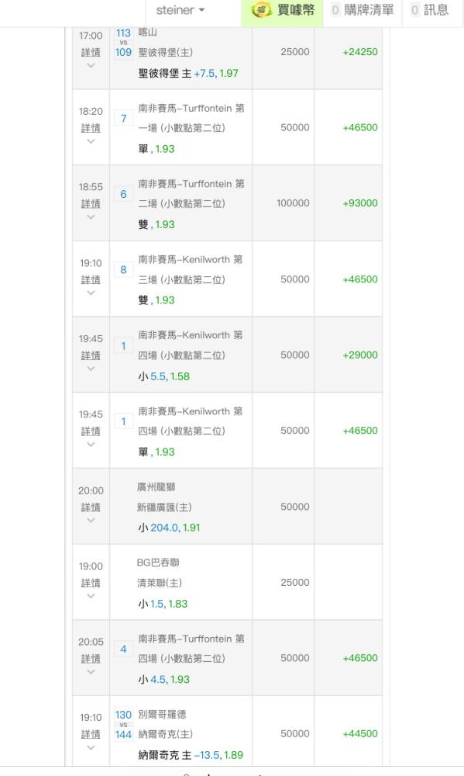The height and width of the screenshot is (776, 464).
Task: Select the 新疆廣匯(主) team name
Action: coord(164,508)
